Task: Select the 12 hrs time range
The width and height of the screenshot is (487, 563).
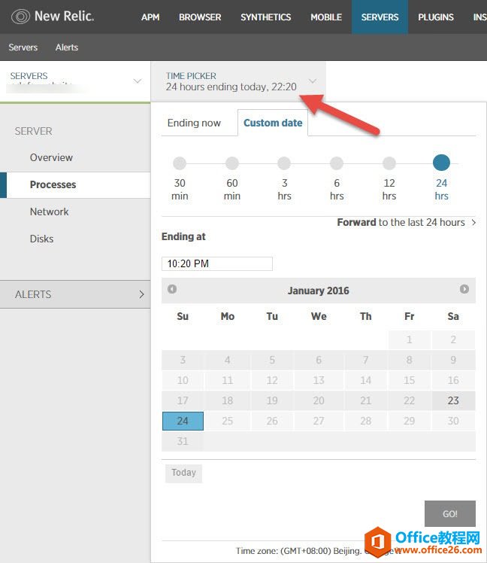Action: [389, 163]
